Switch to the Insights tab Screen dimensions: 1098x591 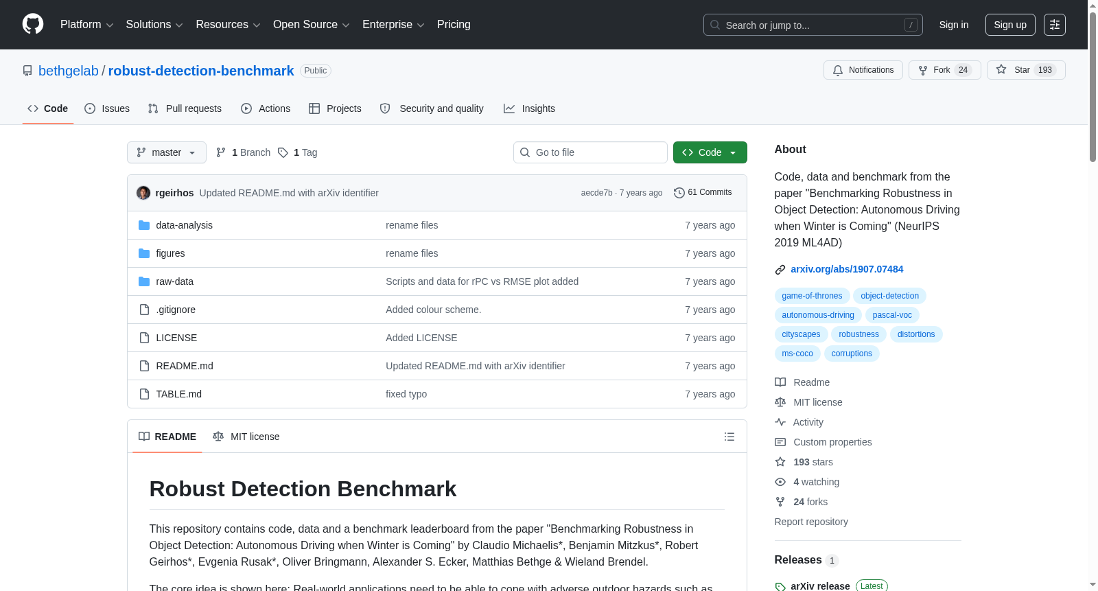(529, 108)
